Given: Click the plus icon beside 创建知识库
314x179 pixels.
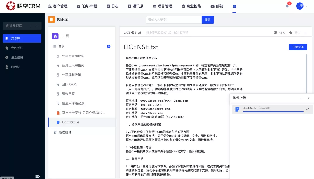Looking at the screenshot, I should tap(37, 26).
